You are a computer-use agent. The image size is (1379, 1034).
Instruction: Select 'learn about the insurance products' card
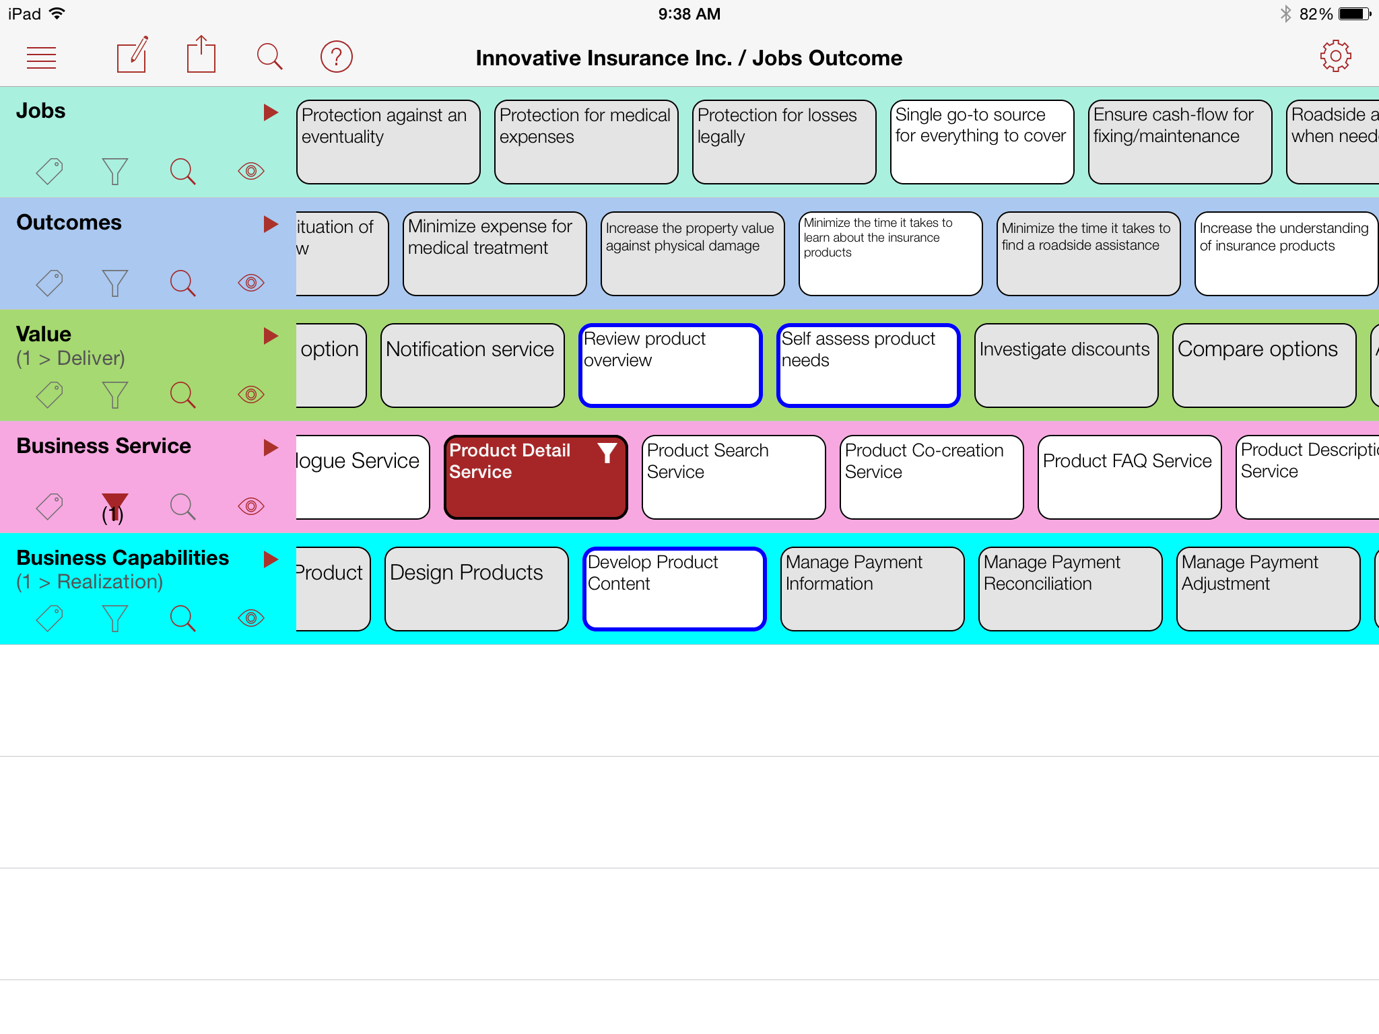(x=891, y=254)
